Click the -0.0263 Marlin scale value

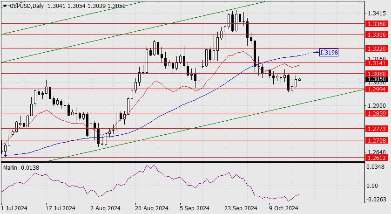click(x=376, y=200)
